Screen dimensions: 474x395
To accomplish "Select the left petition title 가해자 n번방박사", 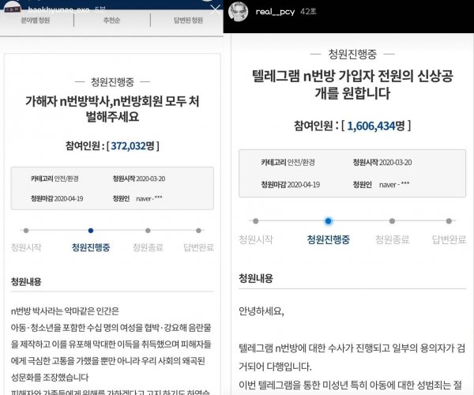I will [112, 109].
